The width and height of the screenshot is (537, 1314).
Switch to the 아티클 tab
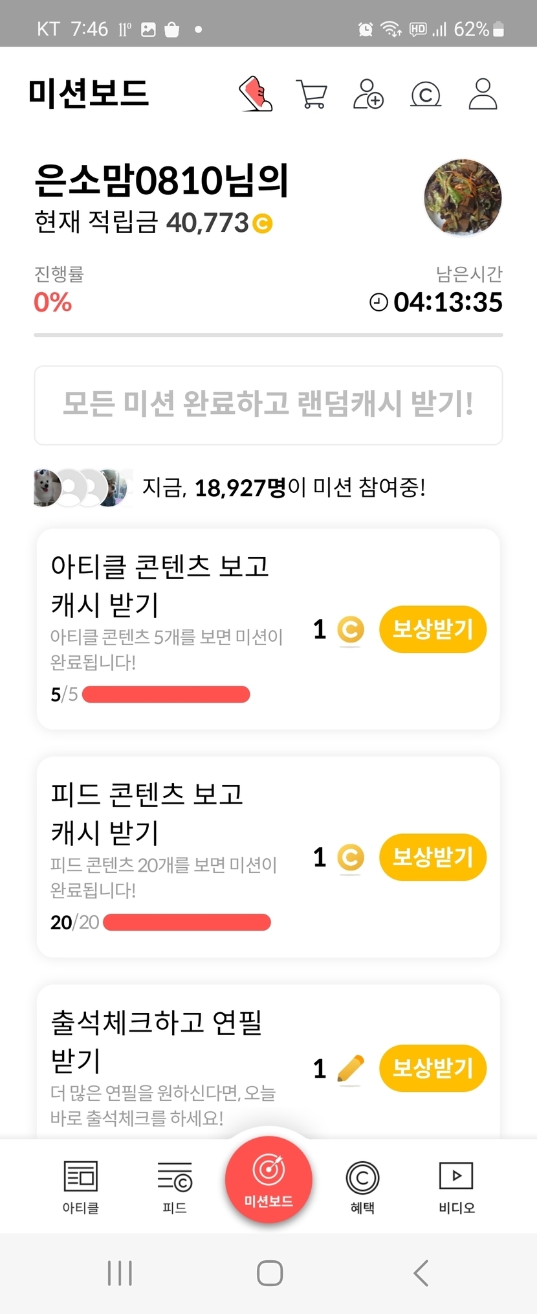click(x=80, y=1186)
